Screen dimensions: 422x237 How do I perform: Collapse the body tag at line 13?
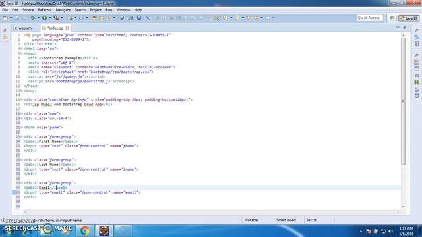point(22,91)
